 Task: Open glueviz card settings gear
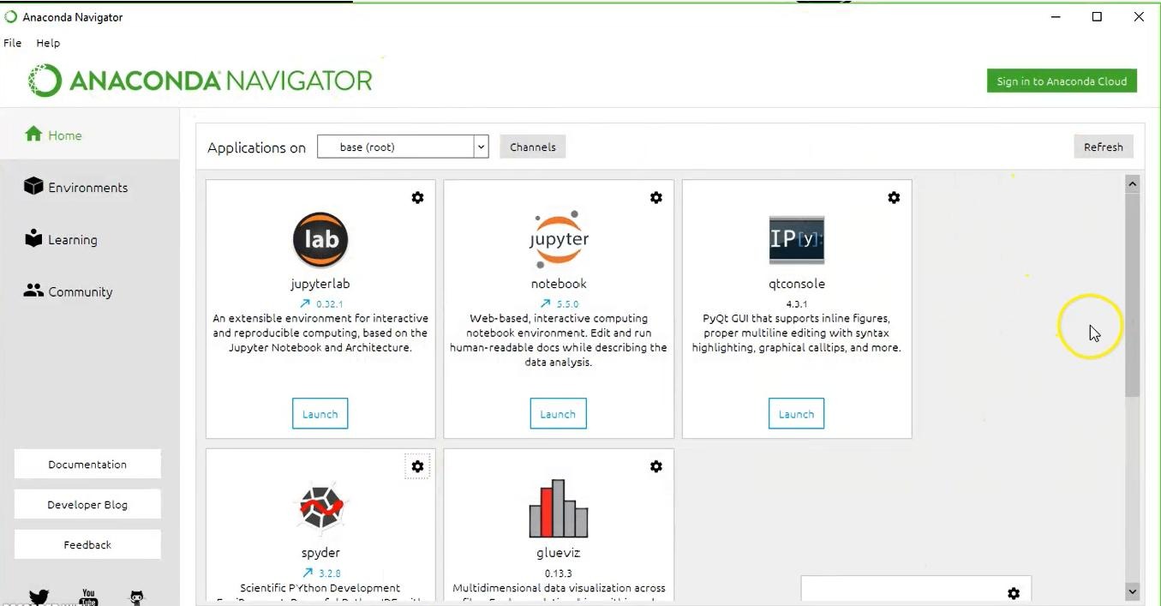click(x=655, y=467)
